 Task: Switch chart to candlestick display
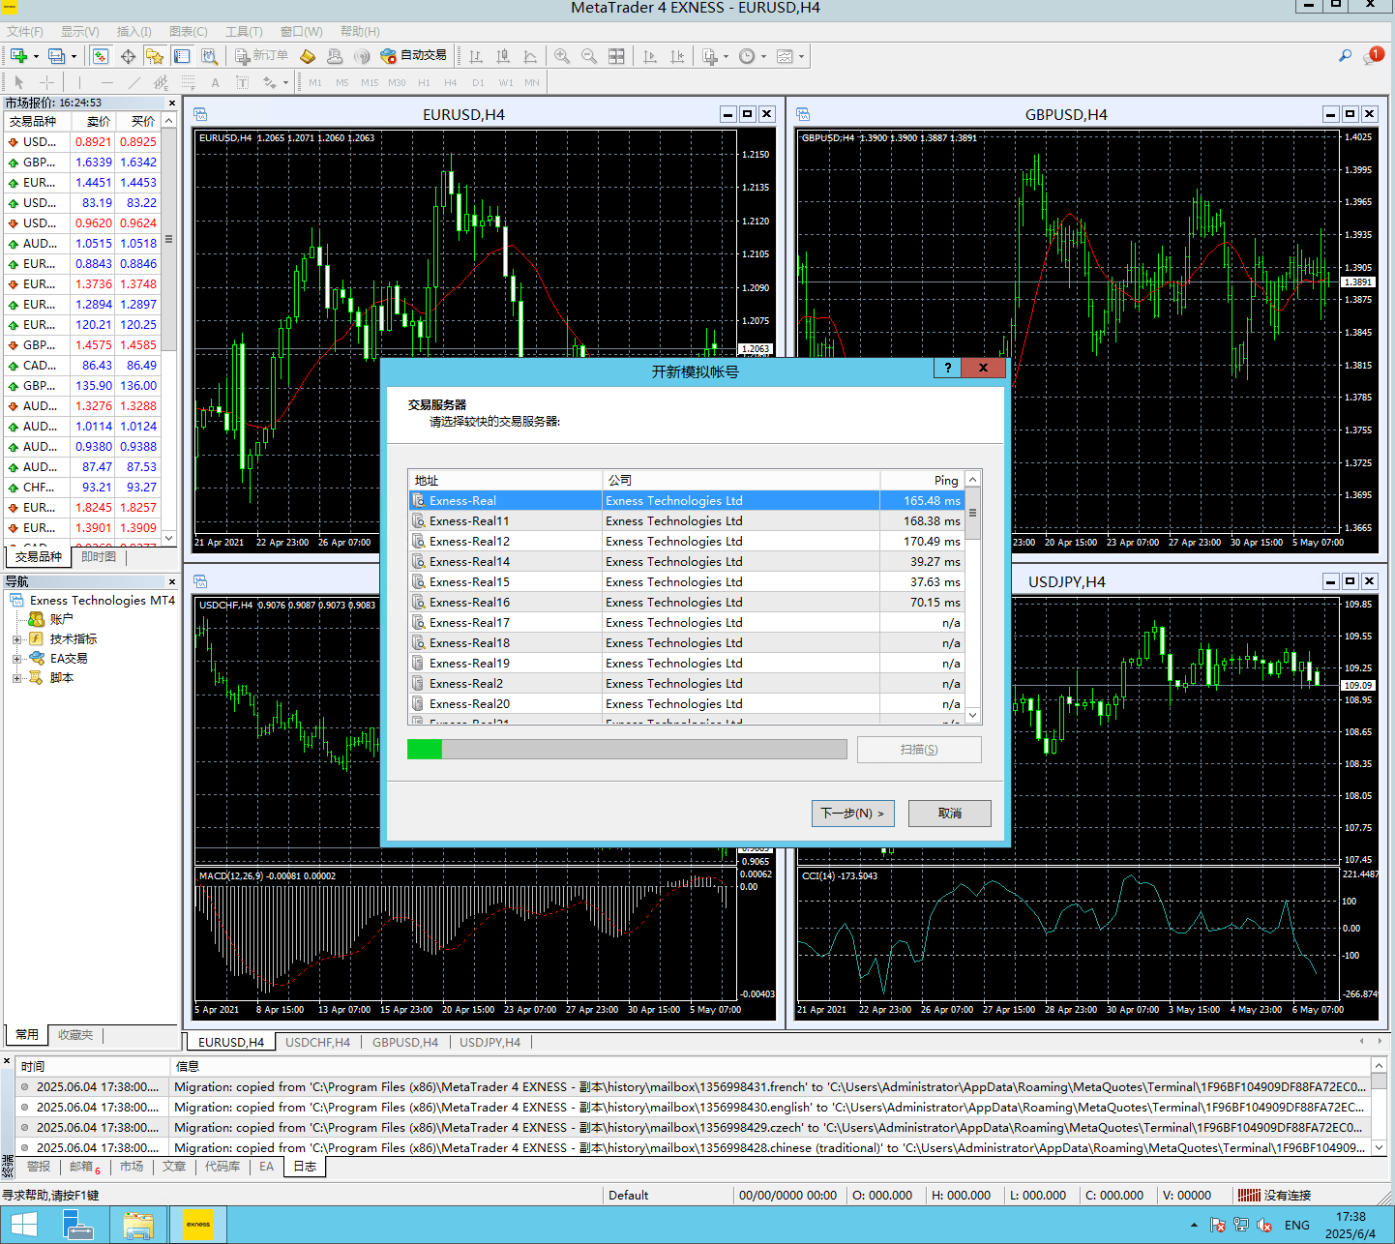coord(503,56)
